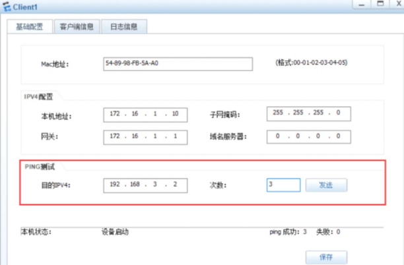Click the 子网掩码 field
Image resolution: width=404 pixels, height=265 pixels.
(309, 114)
